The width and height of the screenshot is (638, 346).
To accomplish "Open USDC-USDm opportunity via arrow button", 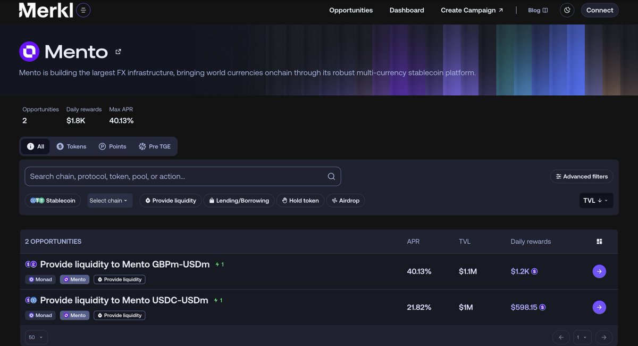I will click(x=599, y=307).
